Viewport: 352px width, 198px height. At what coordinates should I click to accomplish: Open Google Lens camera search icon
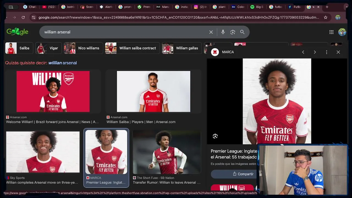tap(233, 32)
